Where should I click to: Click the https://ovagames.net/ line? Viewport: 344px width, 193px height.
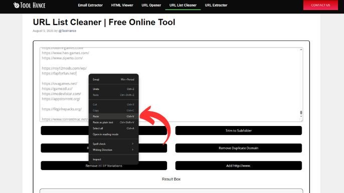(60, 83)
